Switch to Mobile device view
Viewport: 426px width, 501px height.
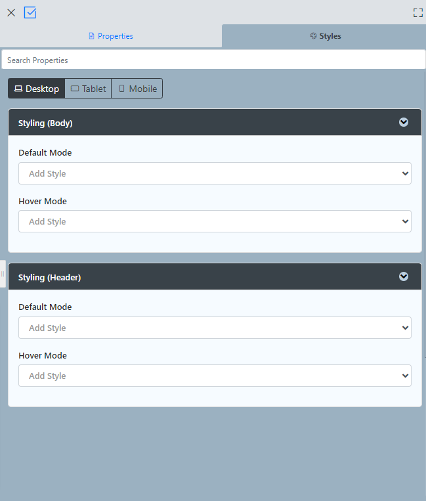click(137, 89)
